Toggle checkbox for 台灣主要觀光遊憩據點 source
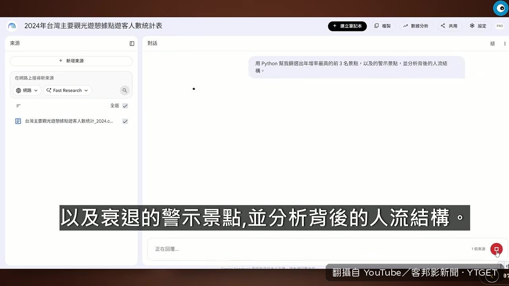The height and width of the screenshot is (286, 509). pyautogui.click(x=125, y=121)
